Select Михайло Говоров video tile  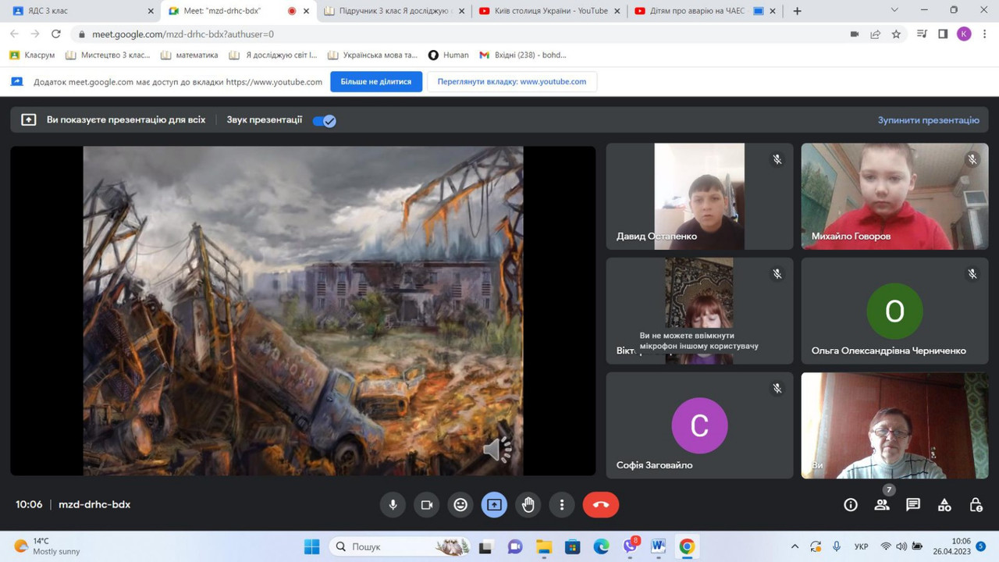(x=894, y=196)
